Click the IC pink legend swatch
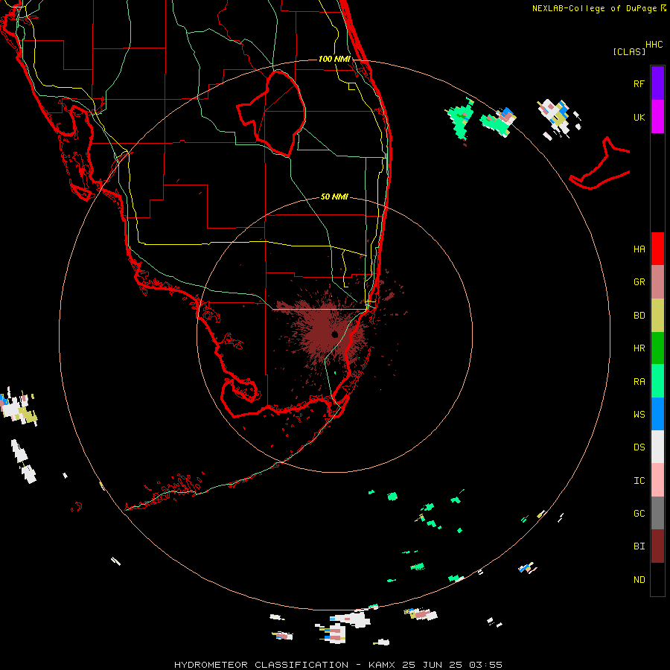The image size is (670, 670). [x=657, y=480]
